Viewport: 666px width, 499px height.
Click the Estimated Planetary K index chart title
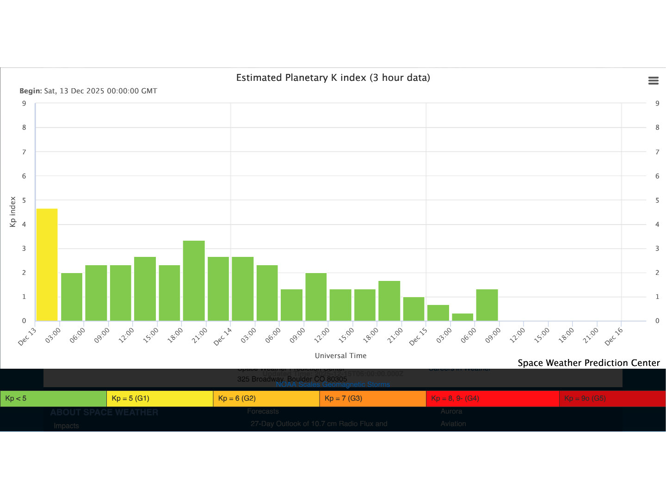pos(333,78)
